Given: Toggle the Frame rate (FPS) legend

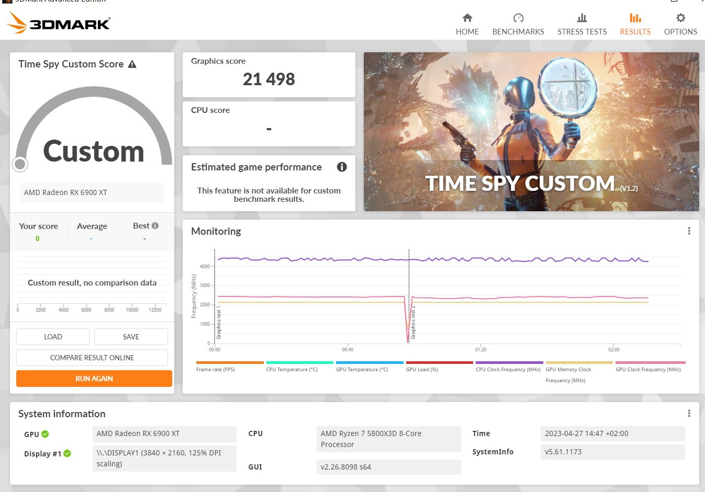Looking at the screenshot, I should (x=230, y=366).
